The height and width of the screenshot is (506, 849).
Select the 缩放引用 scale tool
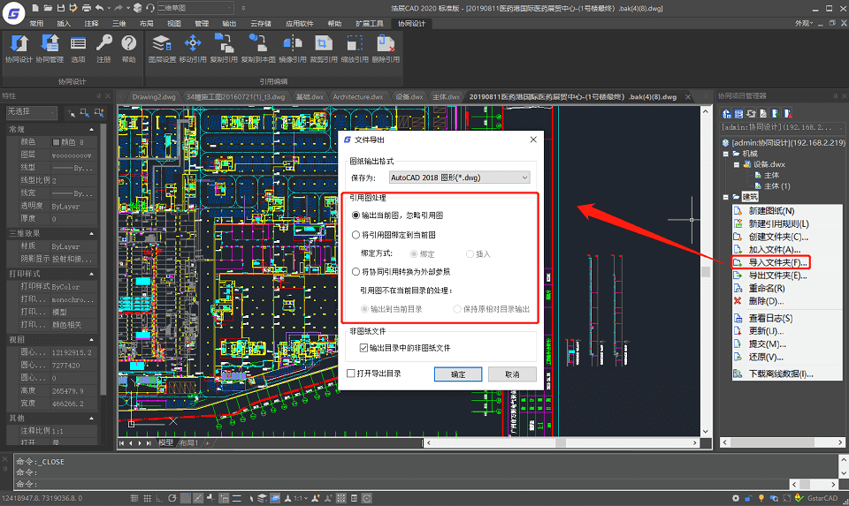point(355,48)
